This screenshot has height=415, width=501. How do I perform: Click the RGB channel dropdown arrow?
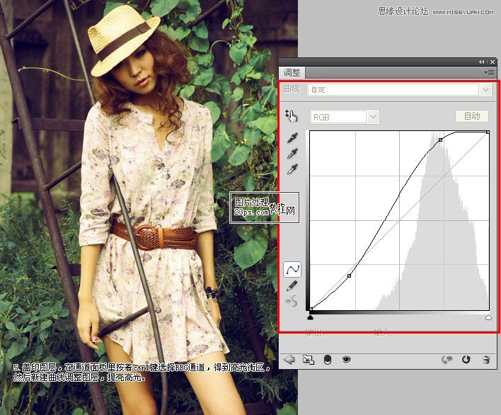click(373, 117)
